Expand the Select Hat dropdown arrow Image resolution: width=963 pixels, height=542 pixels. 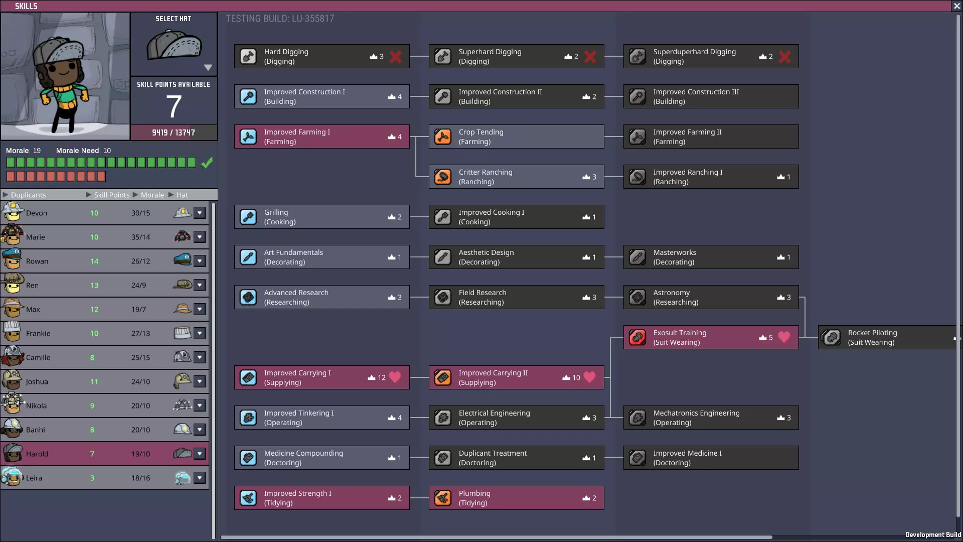[208, 67]
